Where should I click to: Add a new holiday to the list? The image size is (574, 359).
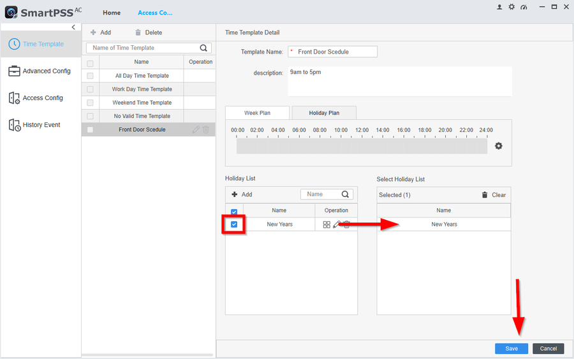click(242, 194)
